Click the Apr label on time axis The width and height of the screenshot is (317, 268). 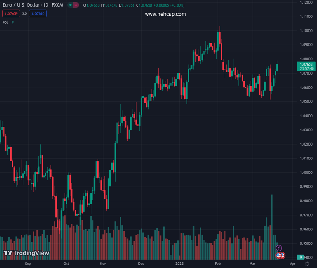click(x=292, y=264)
